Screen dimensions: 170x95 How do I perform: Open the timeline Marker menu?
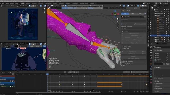tap(18, 72)
